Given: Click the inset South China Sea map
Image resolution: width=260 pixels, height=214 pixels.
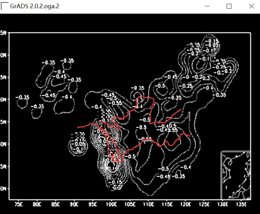Looking at the screenshot, I should coord(235,175).
